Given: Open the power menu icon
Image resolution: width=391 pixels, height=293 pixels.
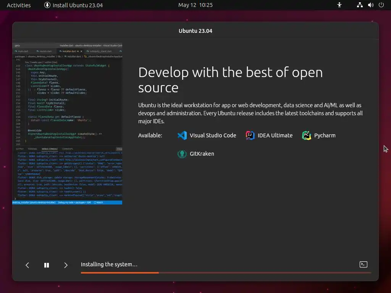Looking at the screenshot, I should click(381, 5).
